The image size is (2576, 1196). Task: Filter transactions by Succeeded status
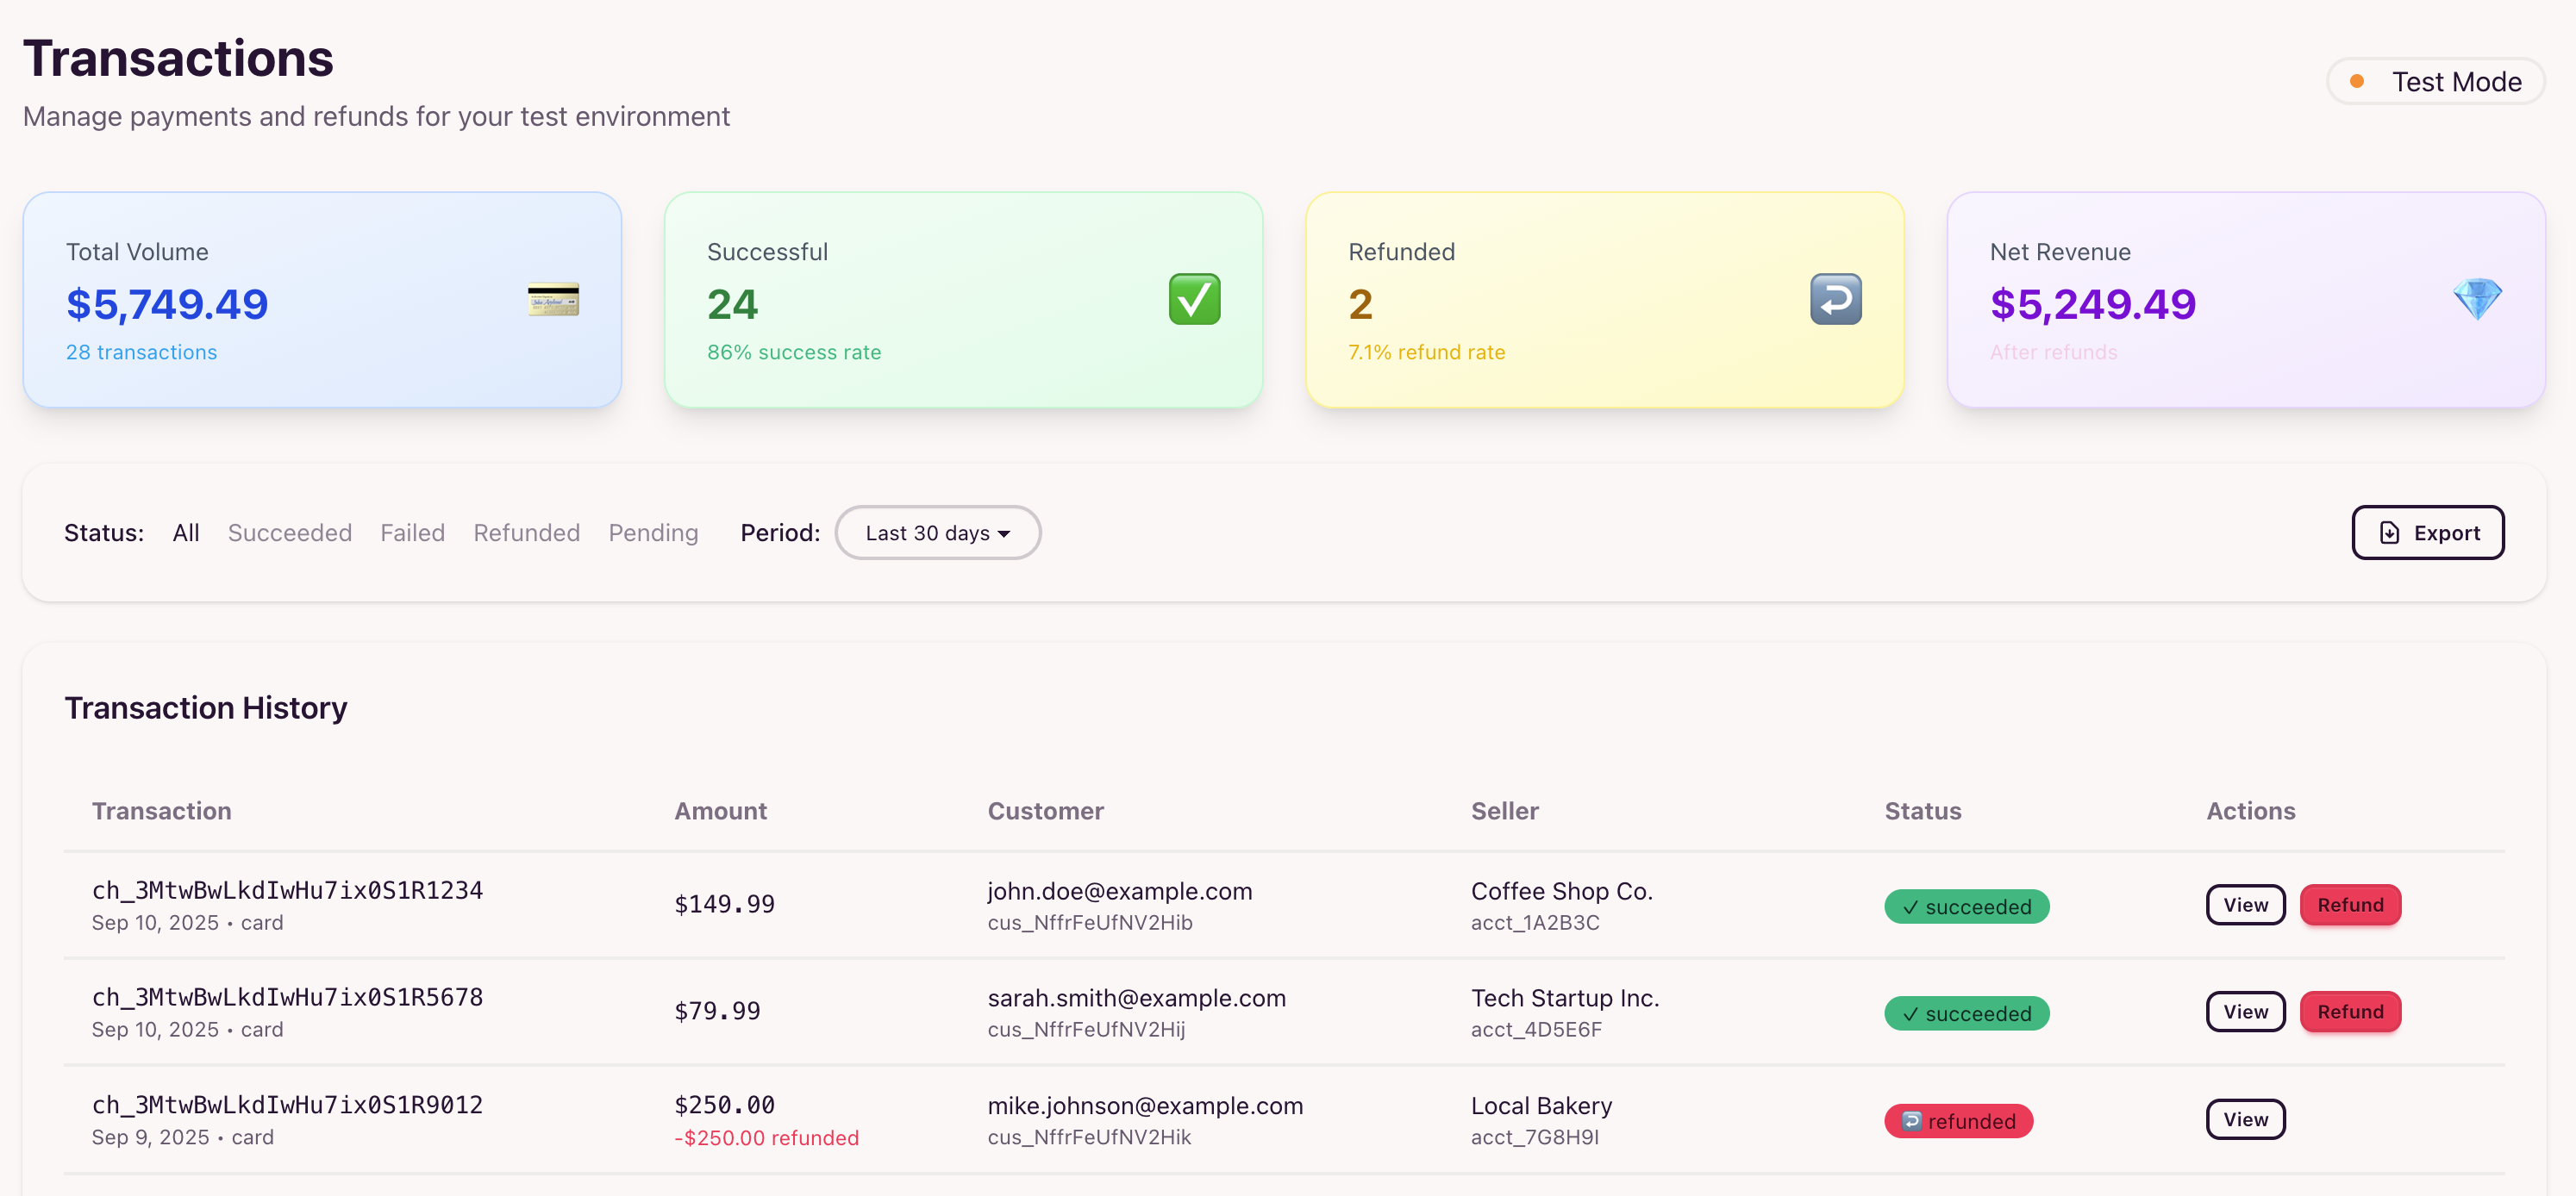[x=289, y=533]
